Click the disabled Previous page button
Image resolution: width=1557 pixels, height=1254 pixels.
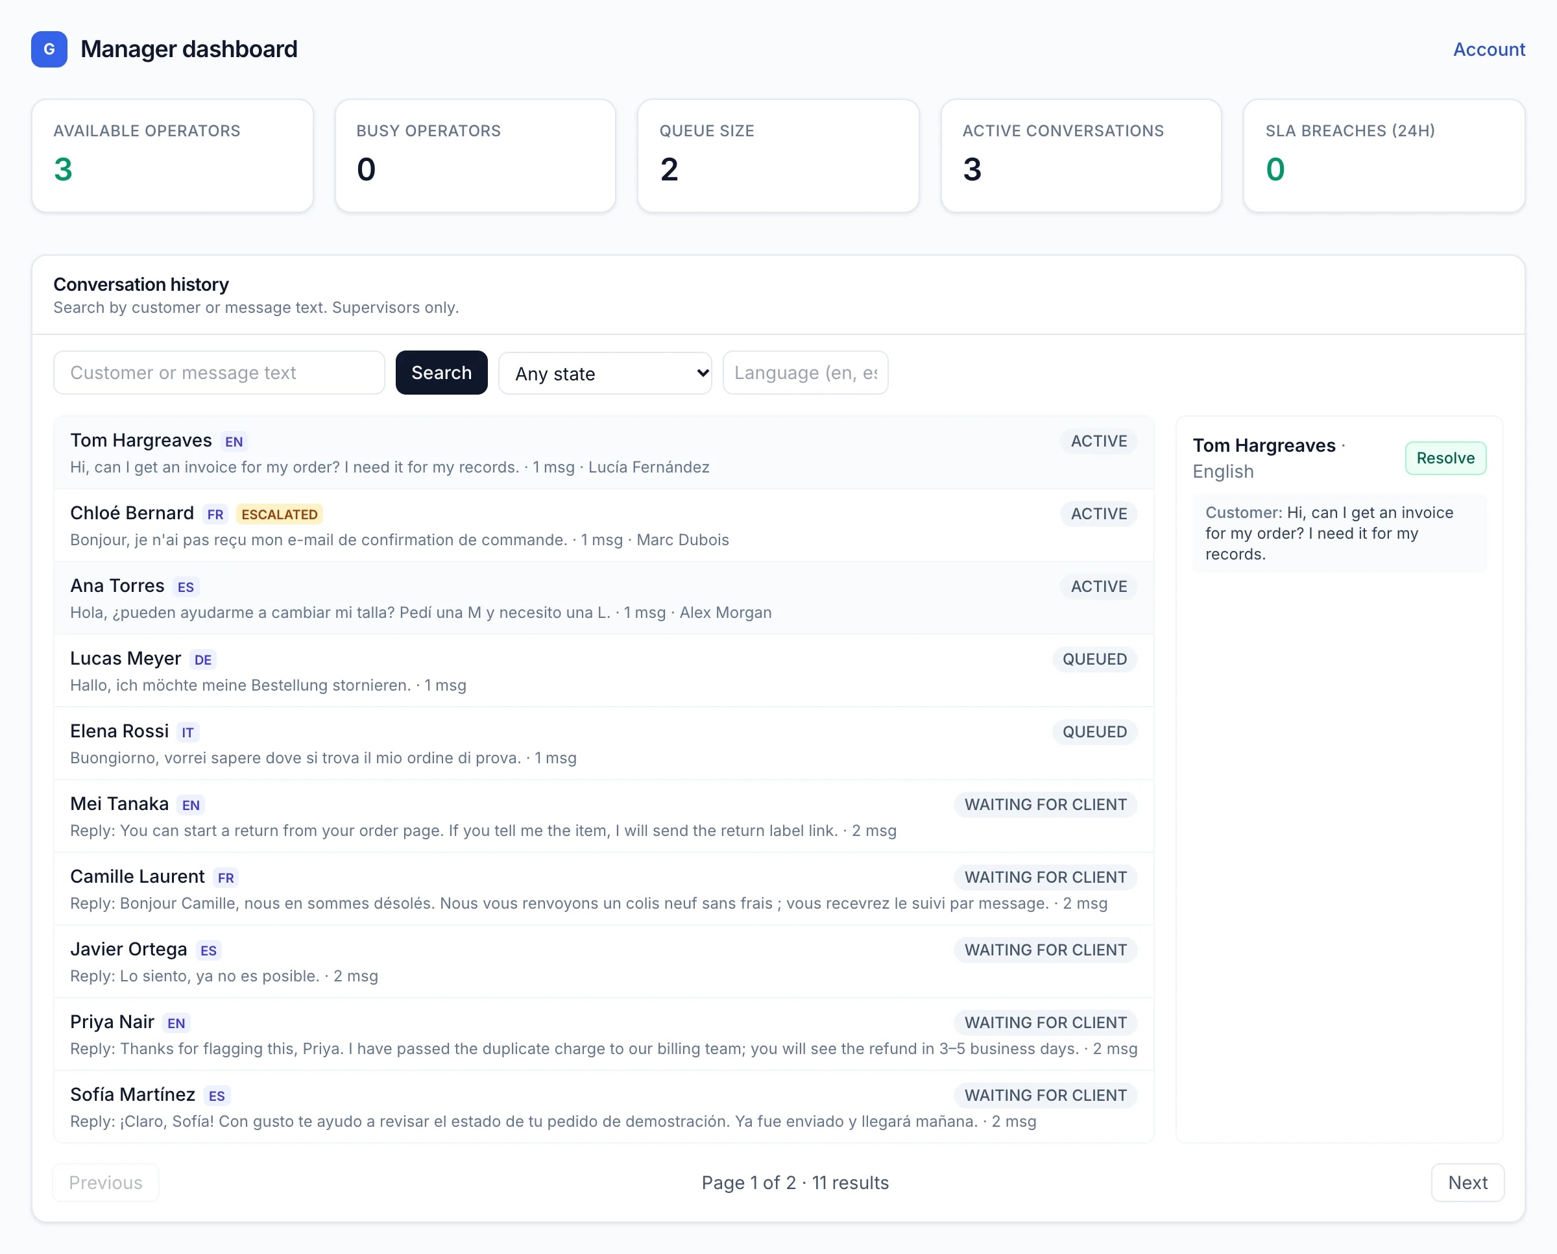pos(106,1183)
